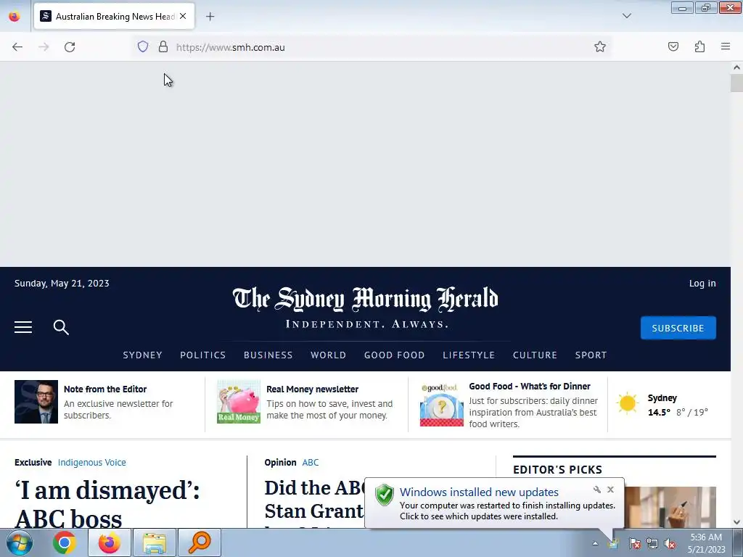This screenshot has width=743, height=557.
Task: Click the Subscribe button
Action: tap(678, 328)
